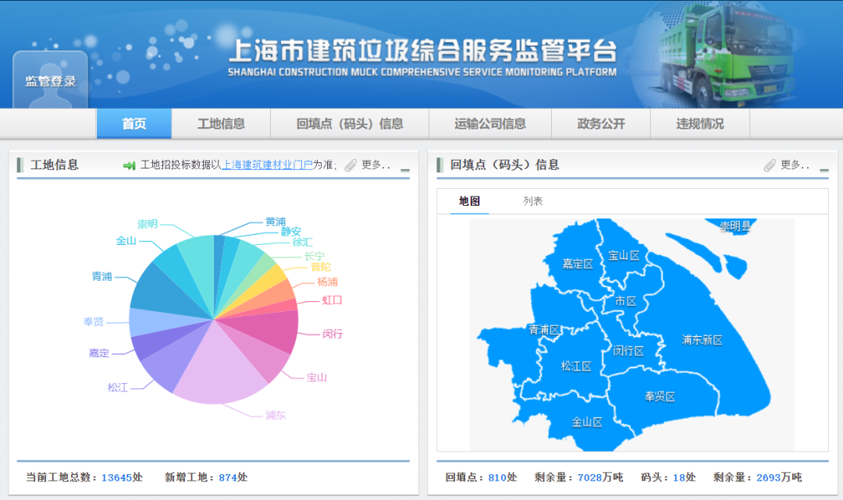Screen dimensions: 843x500
Task: Open the 运输公司信息 menu
Action: pos(491,123)
